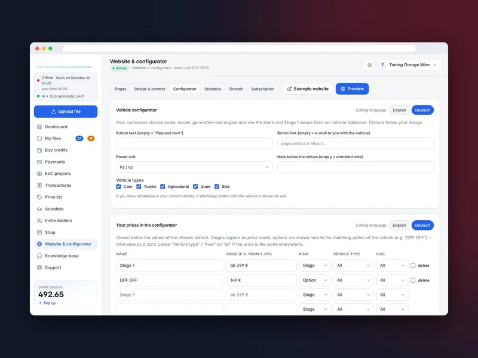Viewport: 478px width, 358px height.
Task: Open Kind dropdown for Stage 1 row
Action: (x=315, y=266)
